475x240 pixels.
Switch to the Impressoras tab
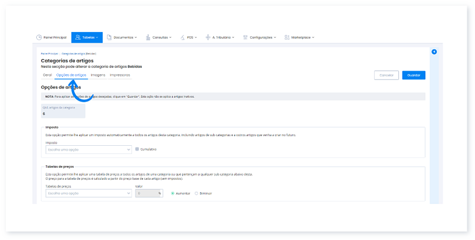coord(120,75)
